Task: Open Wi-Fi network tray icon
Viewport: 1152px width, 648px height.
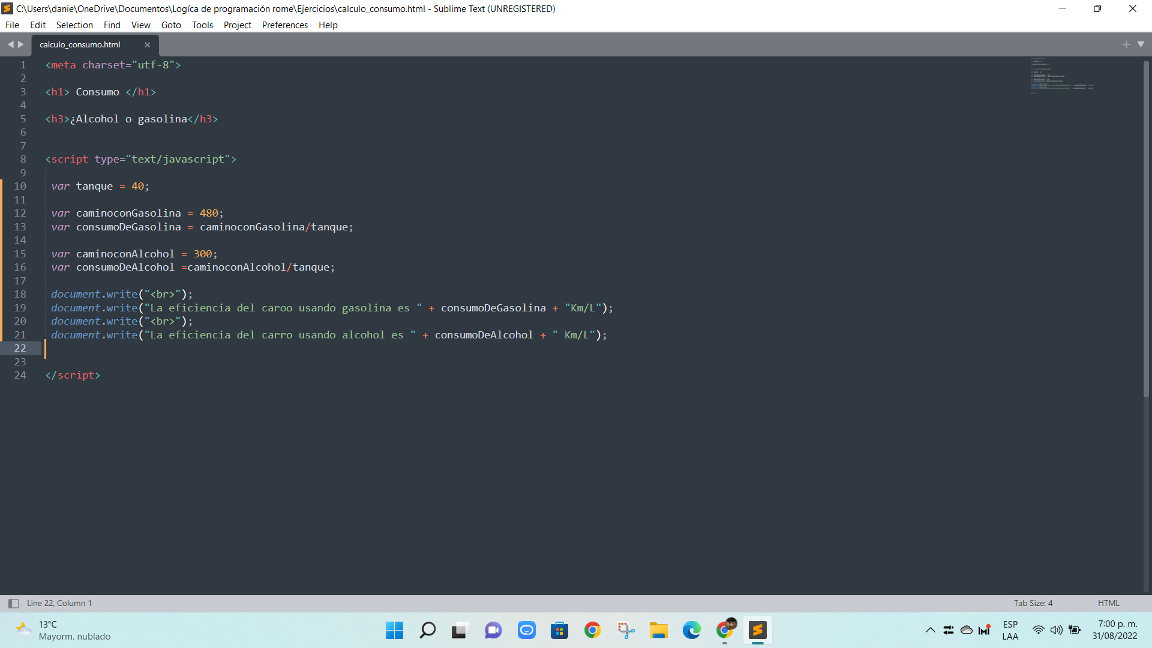Action: [x=1039, y=631]
